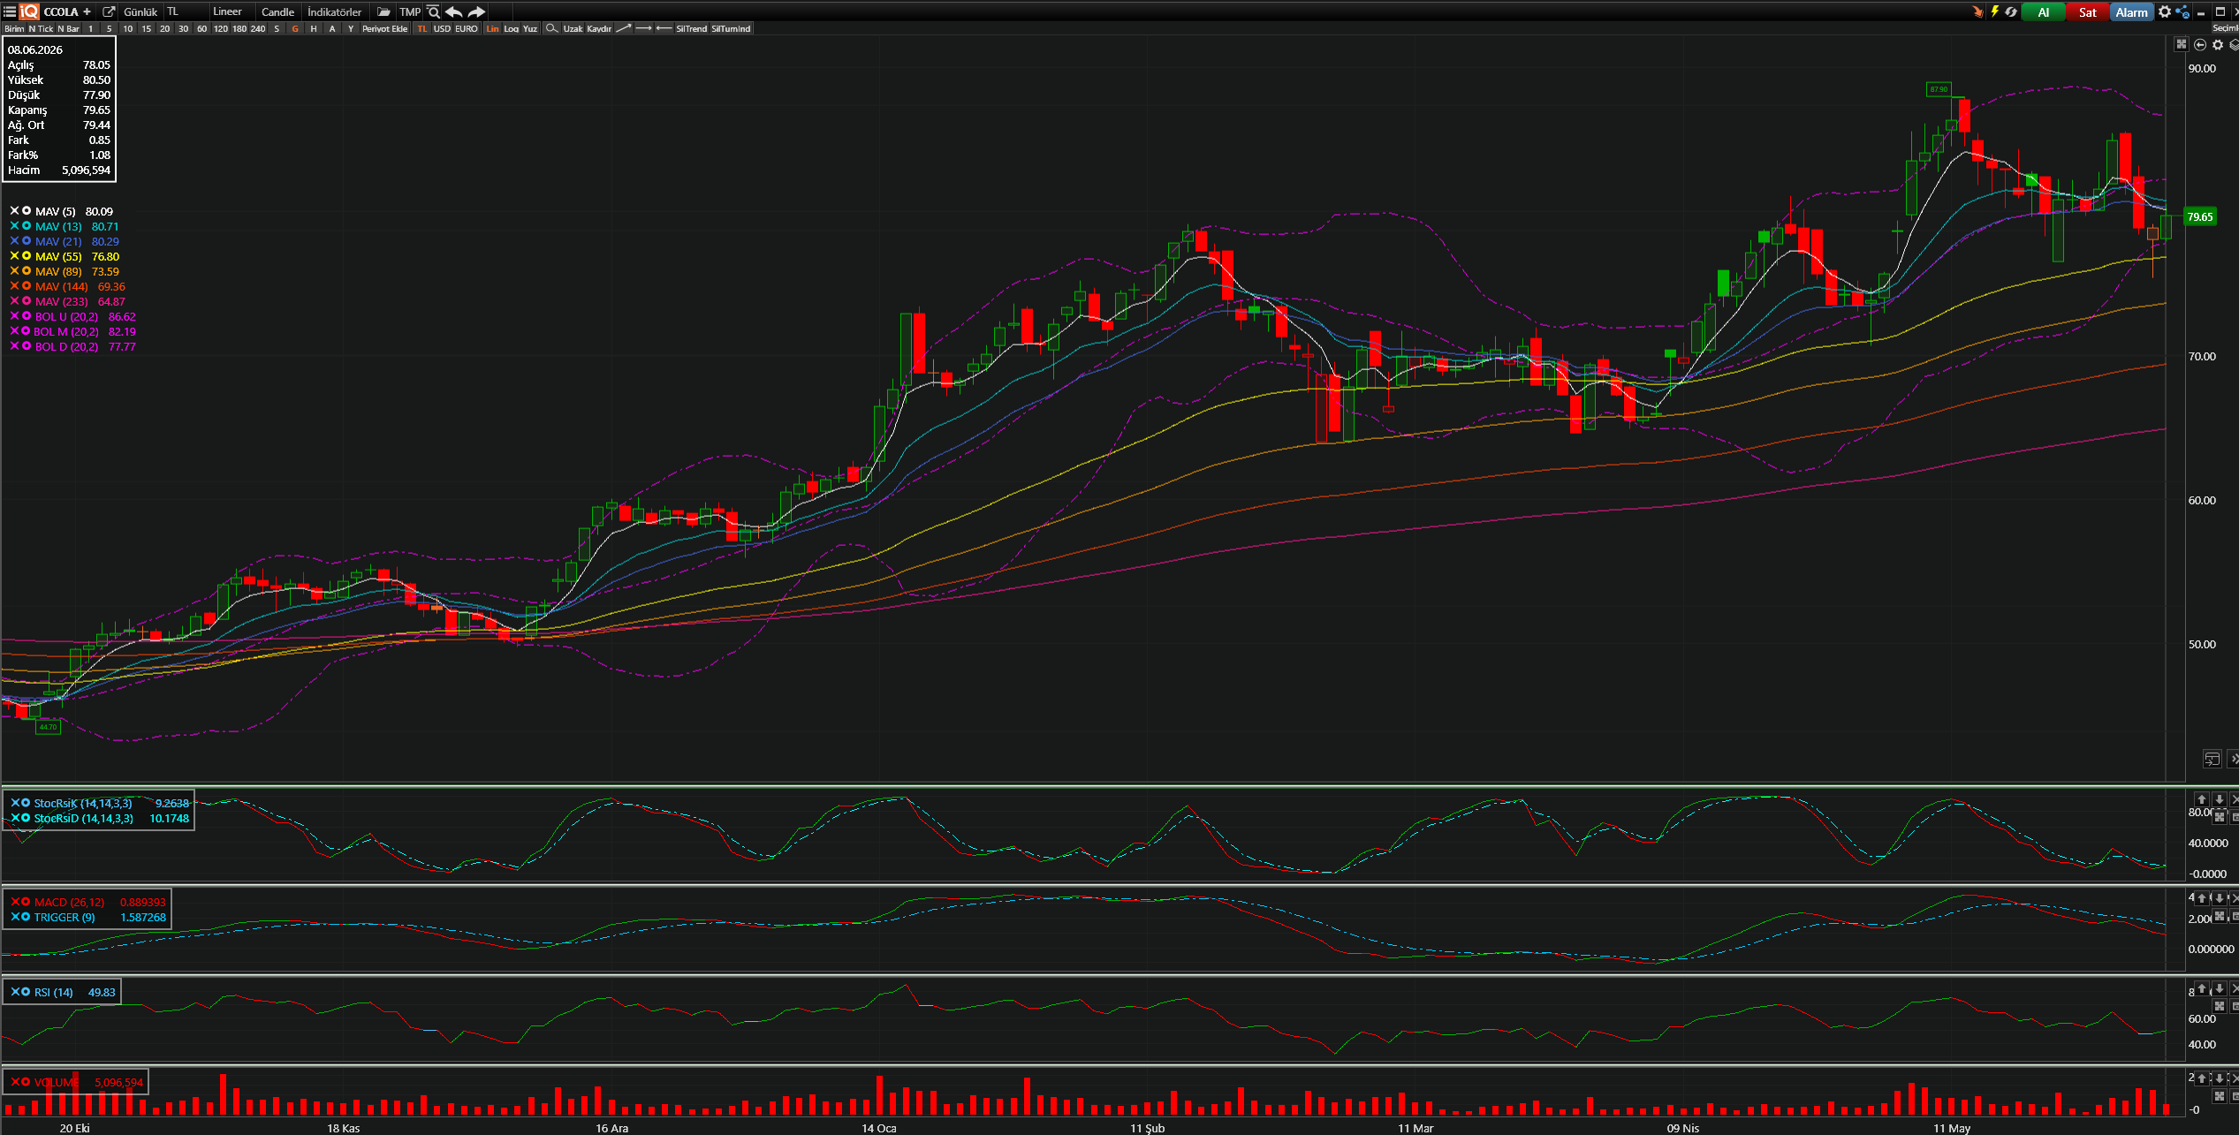Click the chart search magnifier icon
Viewport: 2239px width, 1135px height.
pyautogui.click(x=433, y=11)
